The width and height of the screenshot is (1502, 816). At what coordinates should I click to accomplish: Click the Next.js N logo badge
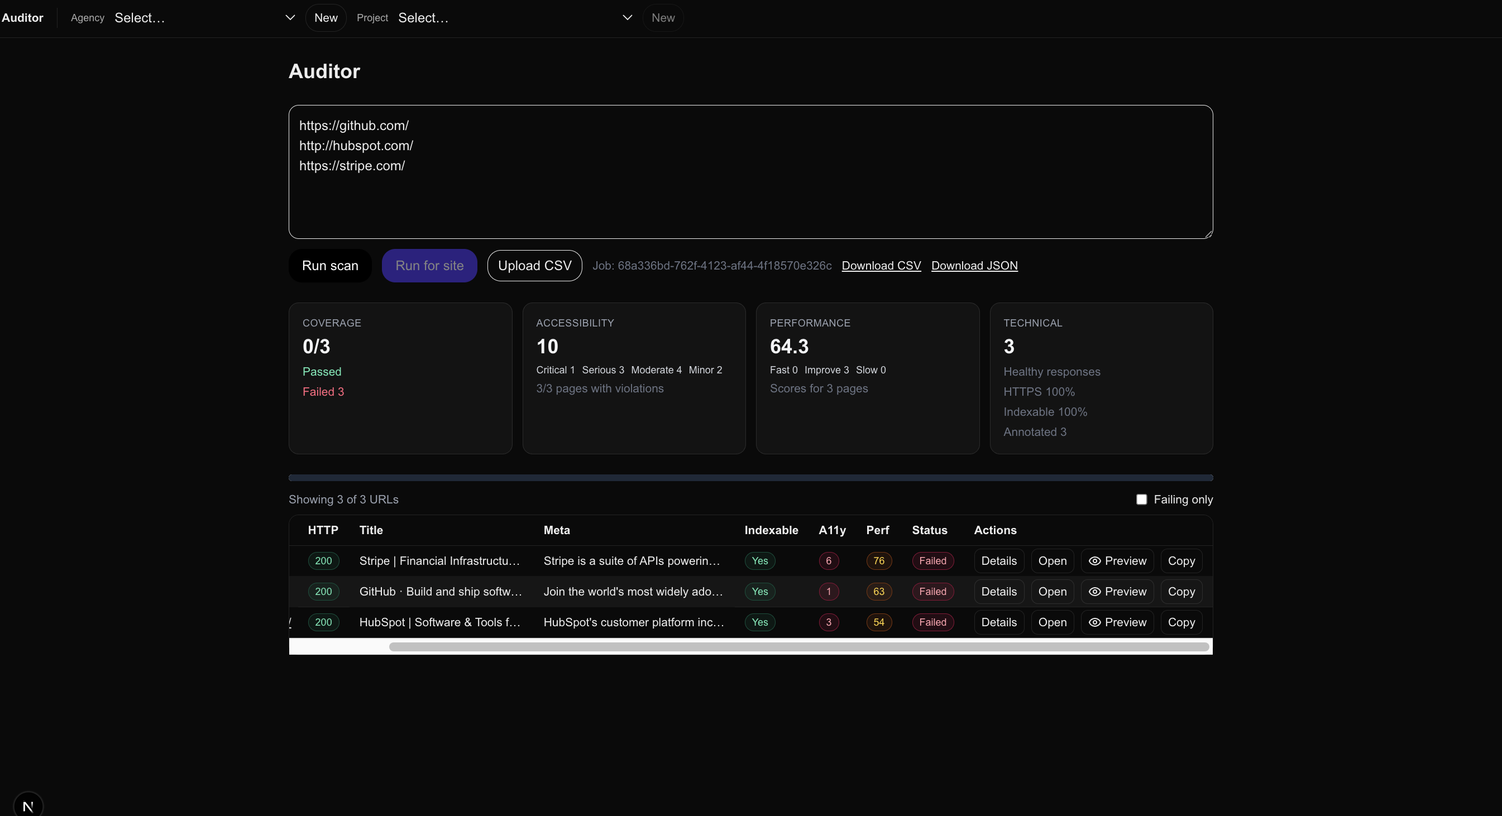click(x=28, y=805)
